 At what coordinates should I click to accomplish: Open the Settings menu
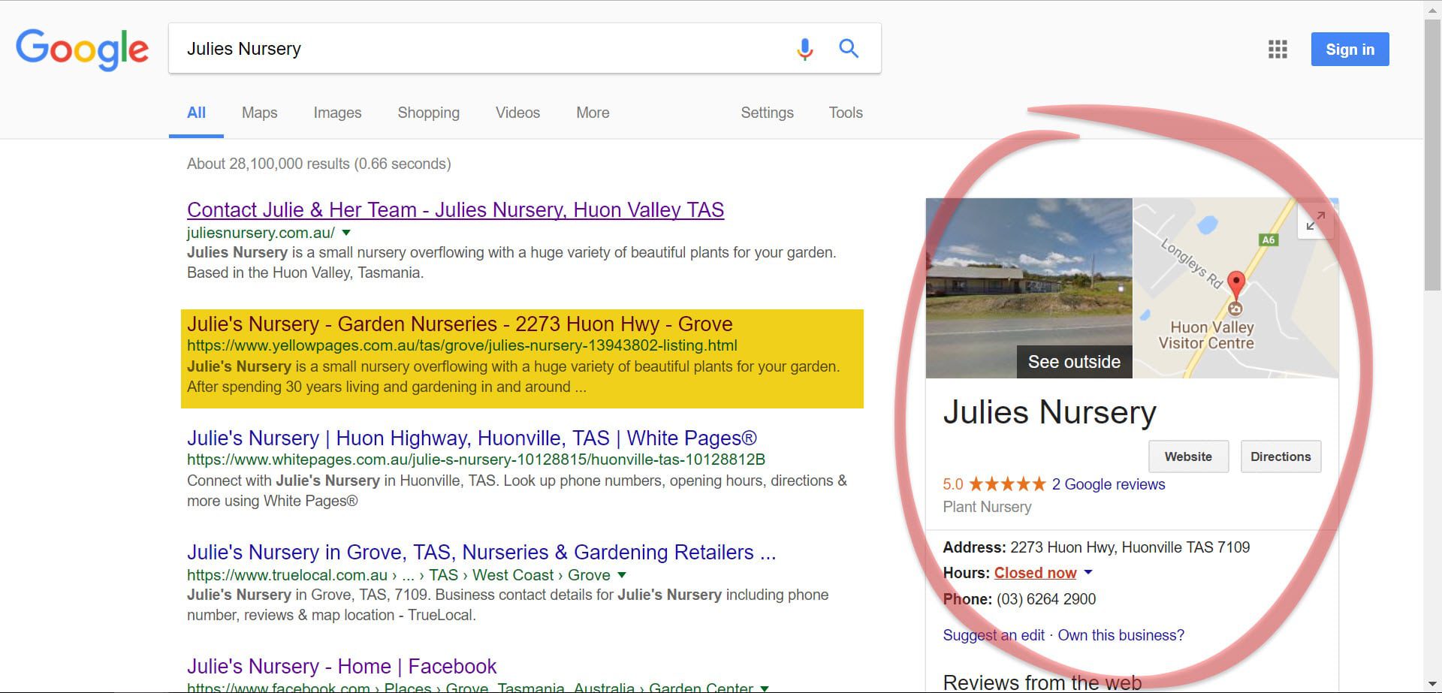point(767,113)
